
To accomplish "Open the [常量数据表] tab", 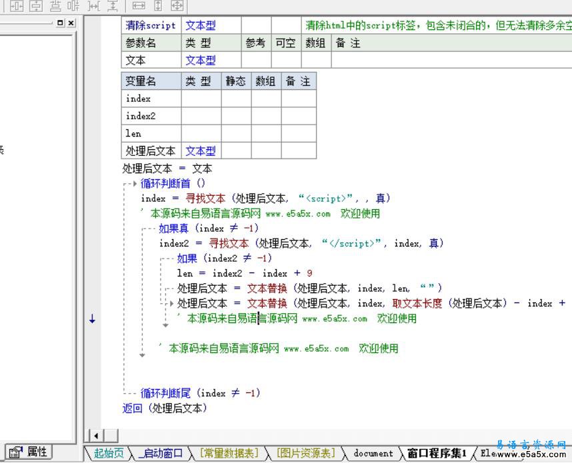I will (x=229, y=453).
